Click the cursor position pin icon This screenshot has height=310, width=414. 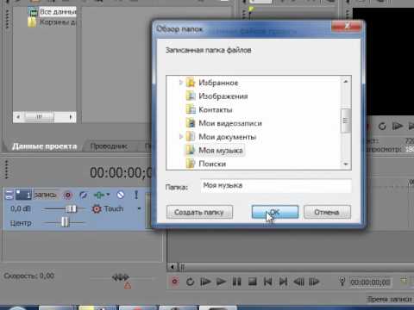pos(342,281)
